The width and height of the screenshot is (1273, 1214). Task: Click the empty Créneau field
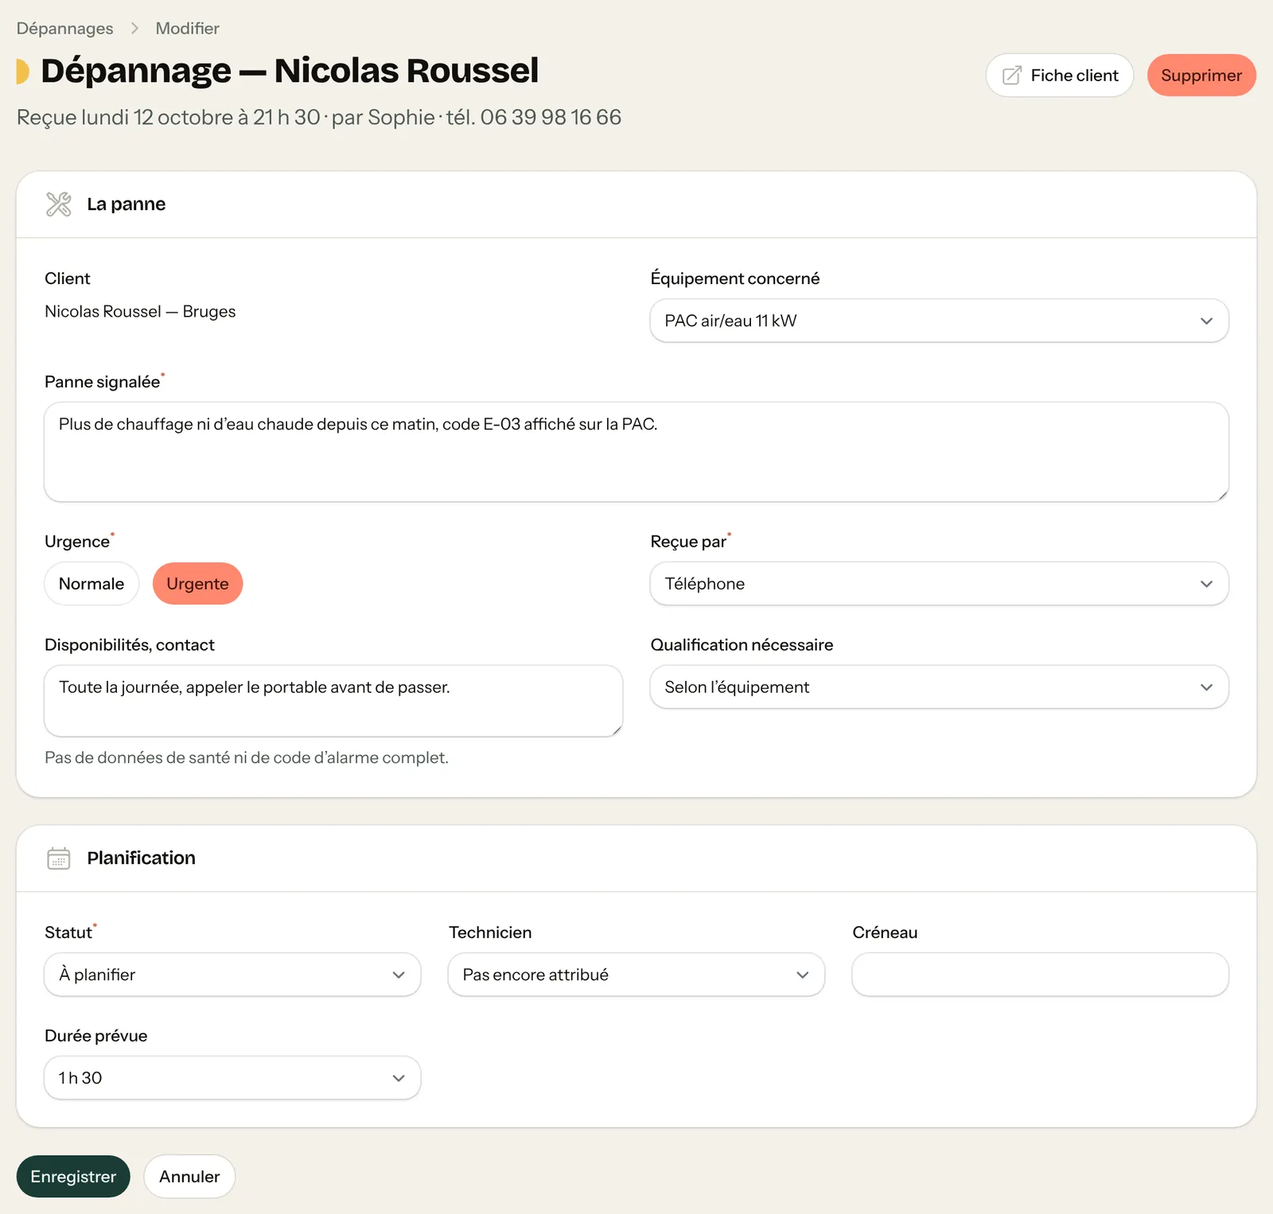tap(1041, 975)
